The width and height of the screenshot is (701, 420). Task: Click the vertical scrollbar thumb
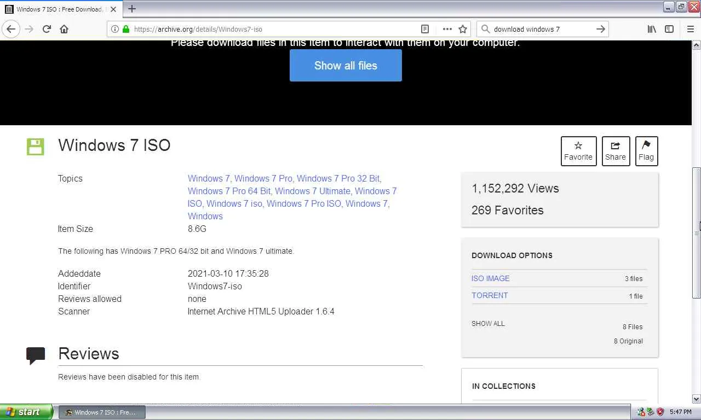click(697, 232)
